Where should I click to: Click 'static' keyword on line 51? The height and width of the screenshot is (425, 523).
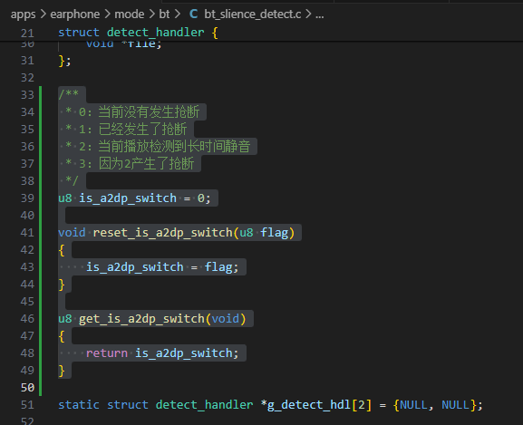click(x=79, y=405)
